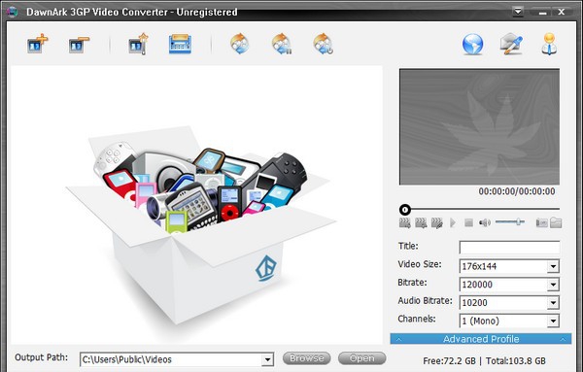Open the Video Size dropdown
The height and width of the screenshot is (372, 583).
point(553,266)
